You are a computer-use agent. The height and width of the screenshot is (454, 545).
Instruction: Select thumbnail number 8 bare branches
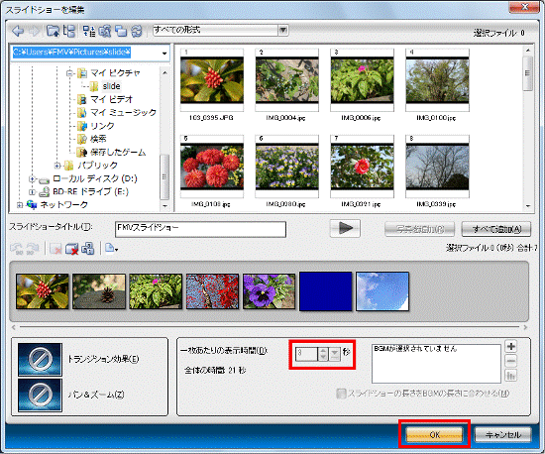click(x=437, y=167)
